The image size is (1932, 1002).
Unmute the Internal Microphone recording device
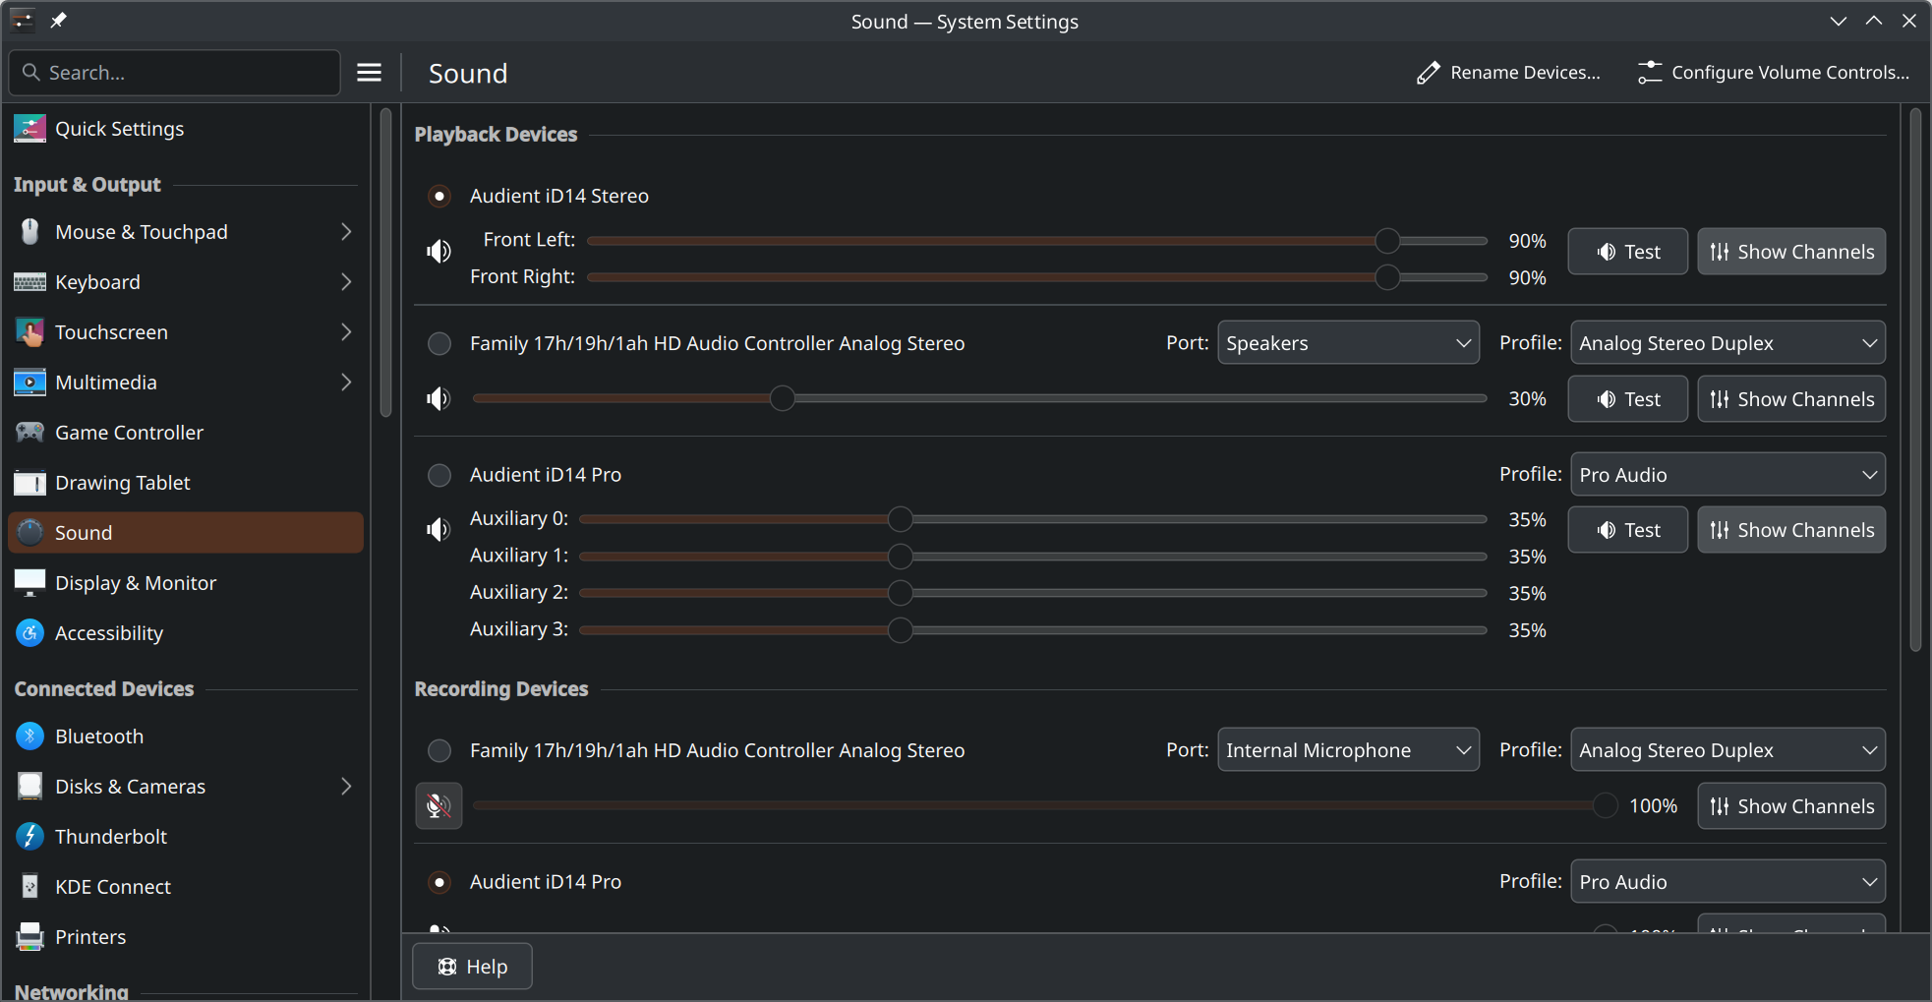pos(439,806)
